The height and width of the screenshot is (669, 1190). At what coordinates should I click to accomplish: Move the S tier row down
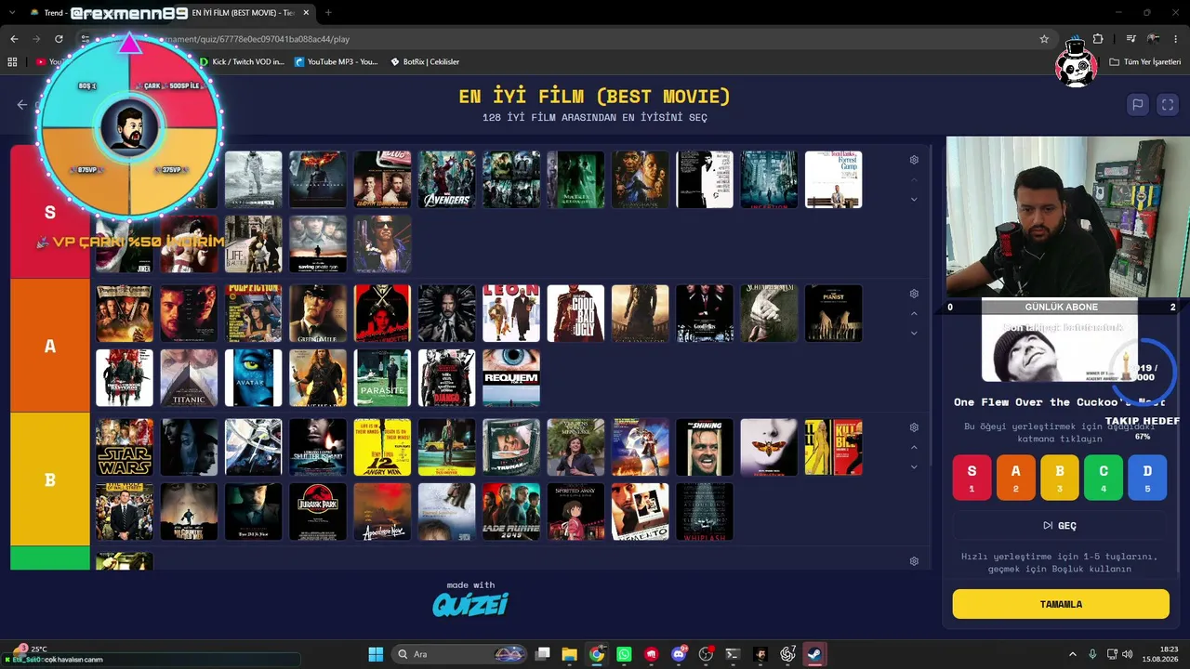pos(914,199)
